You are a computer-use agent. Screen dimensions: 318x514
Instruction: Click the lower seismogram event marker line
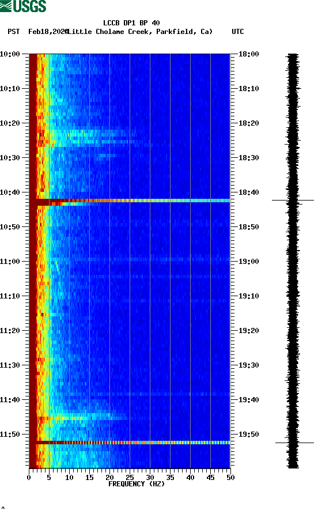tap(294, 443)
